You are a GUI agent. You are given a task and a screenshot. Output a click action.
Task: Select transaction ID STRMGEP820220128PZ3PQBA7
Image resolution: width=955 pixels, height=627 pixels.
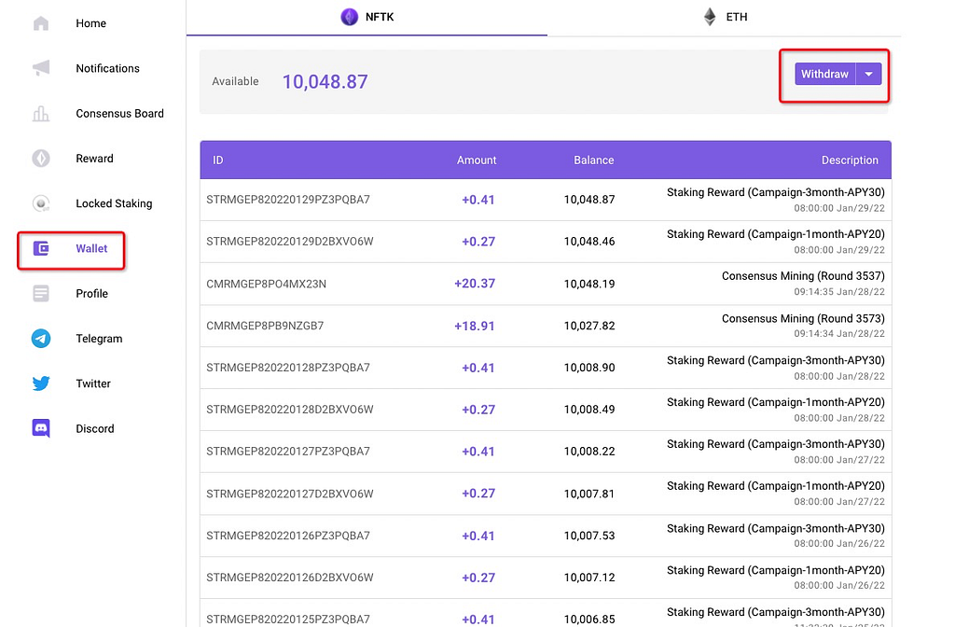tap(288, 368)
